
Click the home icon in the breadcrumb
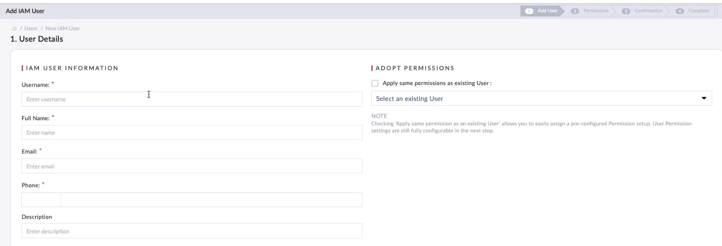pyautogui.click(x=12, y=28)
